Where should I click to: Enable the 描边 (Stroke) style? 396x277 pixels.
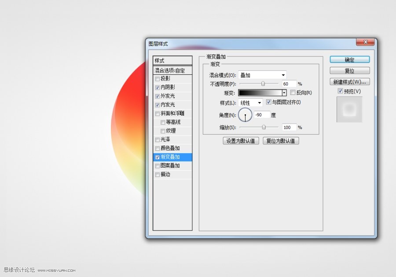click(x=157, y=174)
